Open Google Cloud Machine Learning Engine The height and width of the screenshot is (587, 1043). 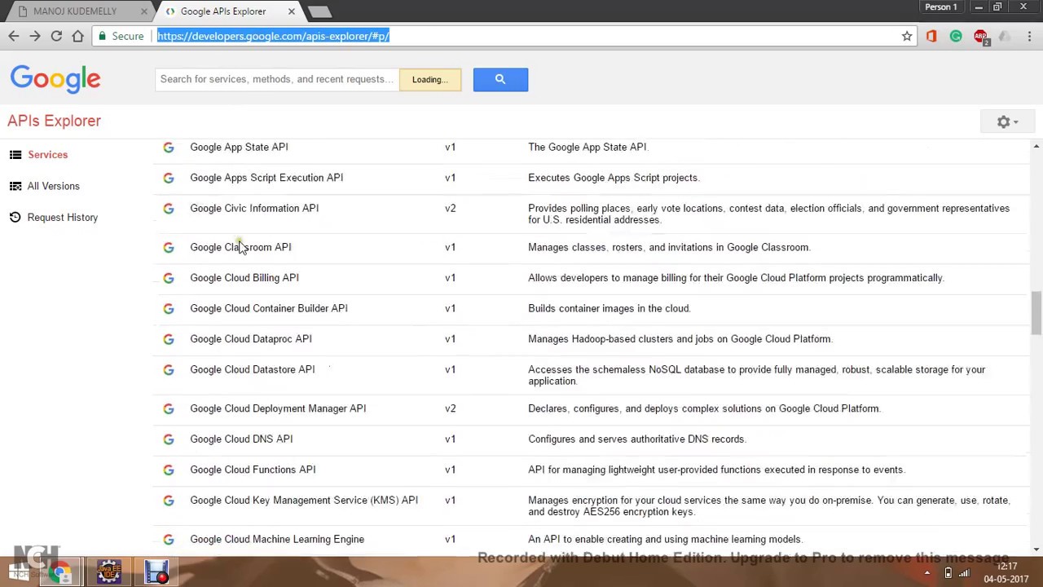click(277, 539)
